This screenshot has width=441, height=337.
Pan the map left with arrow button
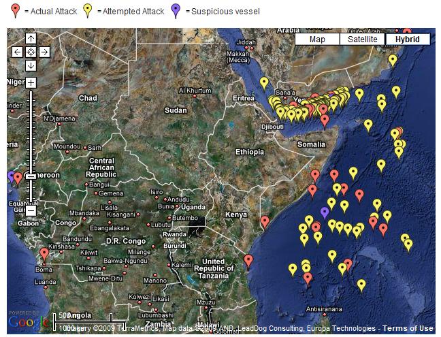(x=18, y=52)
